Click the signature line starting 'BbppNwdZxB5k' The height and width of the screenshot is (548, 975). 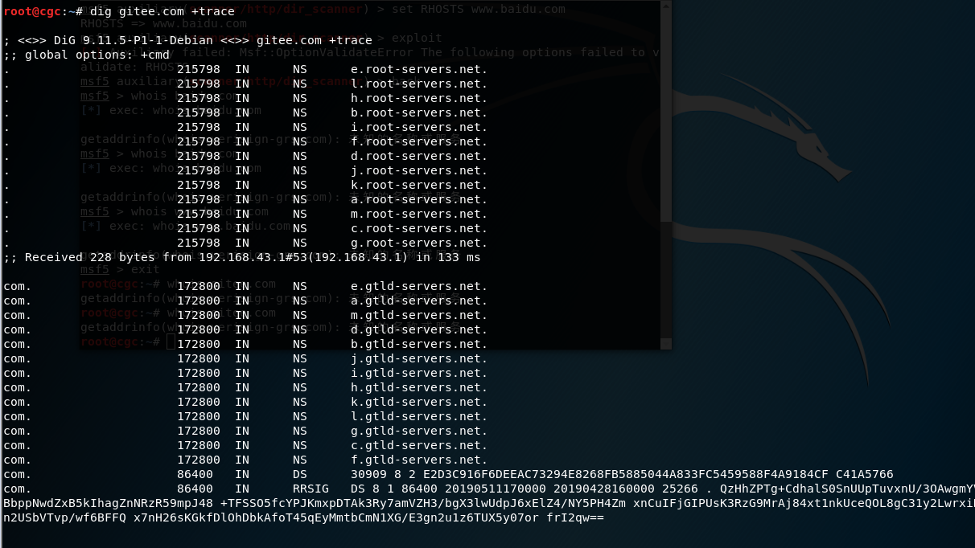(488, 503)
